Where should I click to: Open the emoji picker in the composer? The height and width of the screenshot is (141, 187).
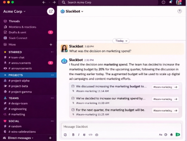[166, 134]
